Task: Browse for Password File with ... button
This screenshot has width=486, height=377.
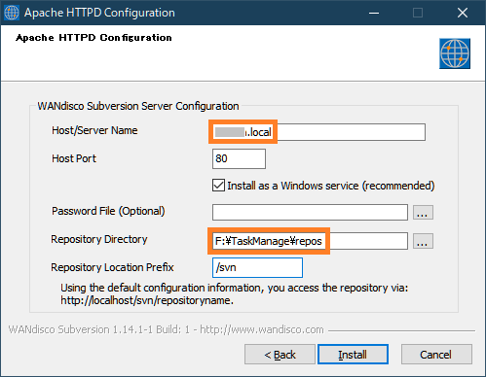Action: click(423, 213)
